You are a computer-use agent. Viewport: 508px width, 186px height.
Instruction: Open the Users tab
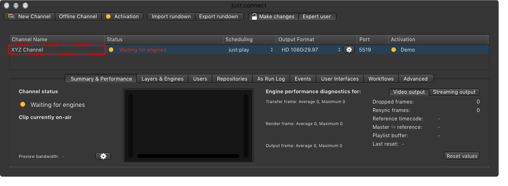pyautogui.click(x=200, y=79)
